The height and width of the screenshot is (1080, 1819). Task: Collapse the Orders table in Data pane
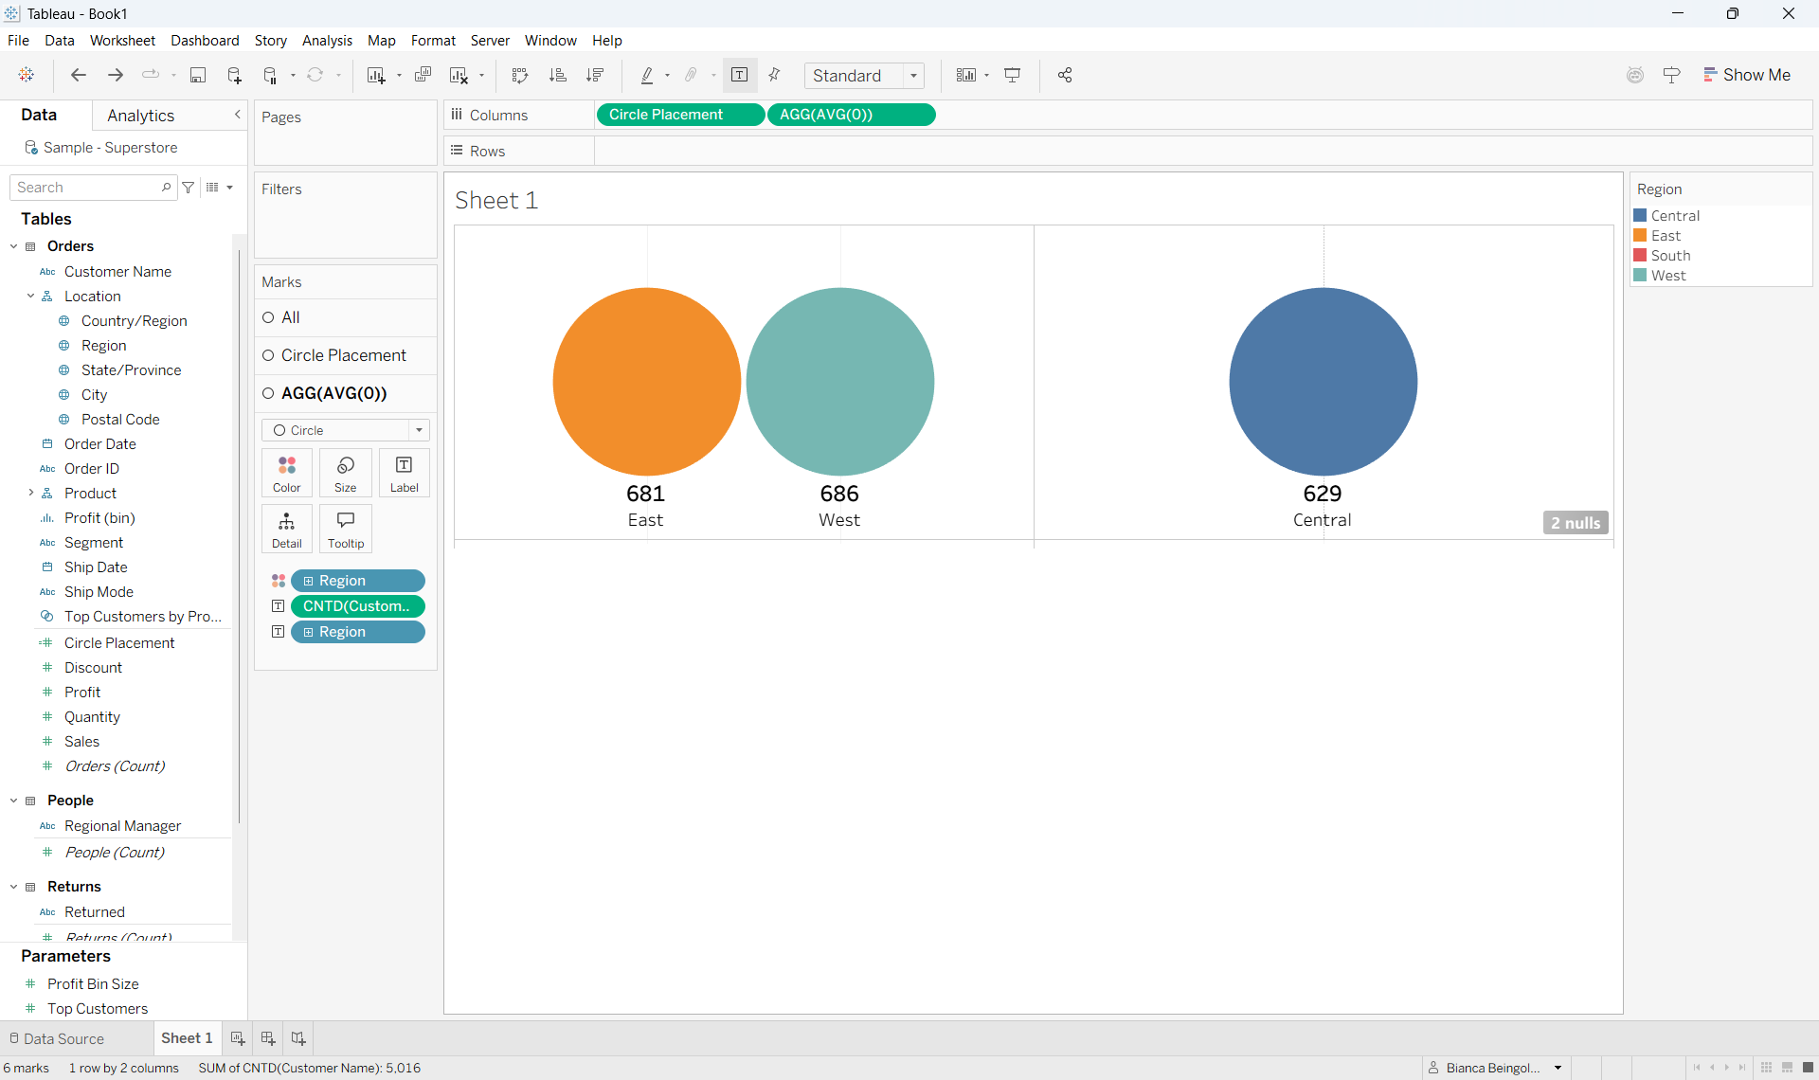(14, 246)
